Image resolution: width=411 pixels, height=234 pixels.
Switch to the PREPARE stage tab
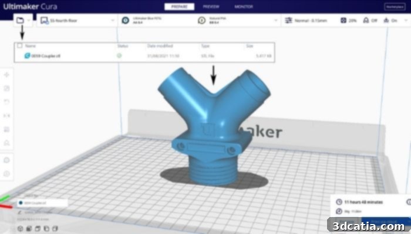(179, 7)
